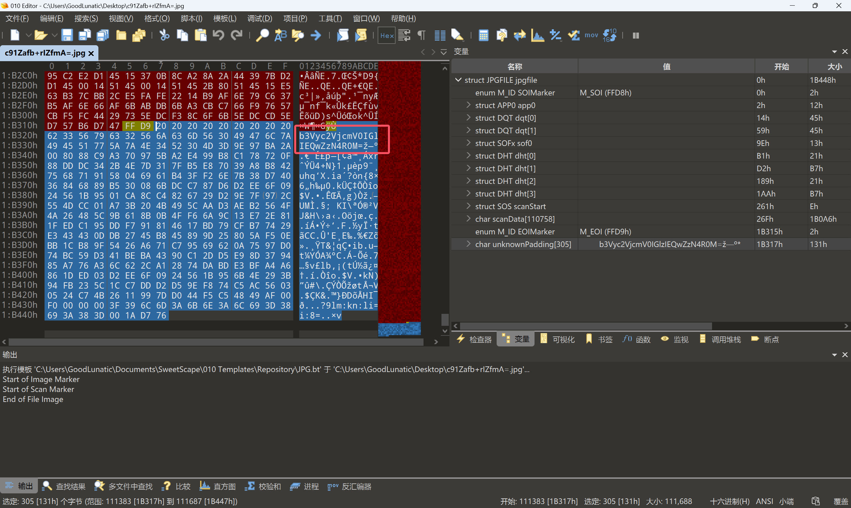Click the Save As icon

84,35
